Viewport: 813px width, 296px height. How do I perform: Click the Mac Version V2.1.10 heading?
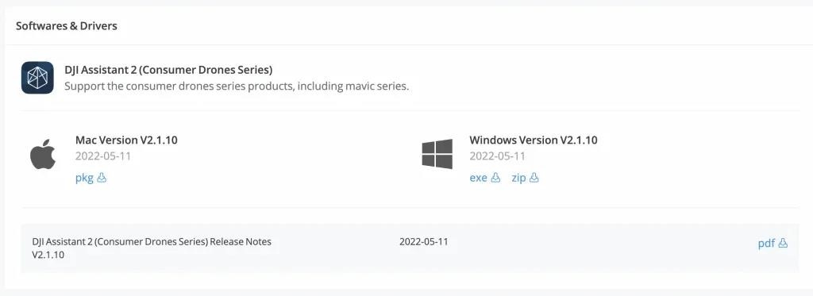pos(126,140)
